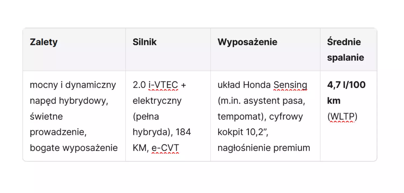Click the underlined word Sensing
Viewport: 404px width, 193px height.
(x=290, y=85)
